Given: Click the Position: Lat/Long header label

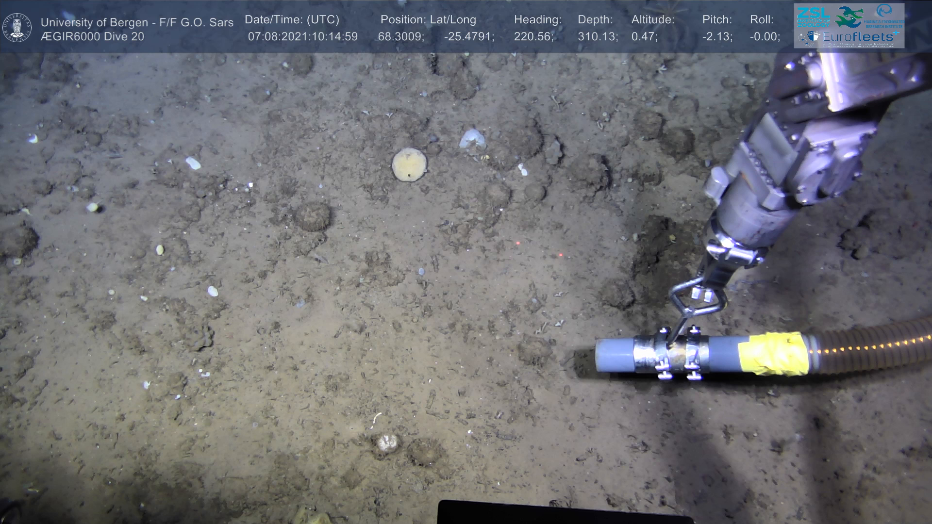Looking at the screenshot, I should (428, 20).
